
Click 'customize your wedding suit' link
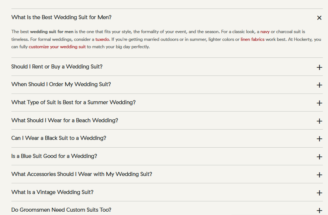(57, 47)
